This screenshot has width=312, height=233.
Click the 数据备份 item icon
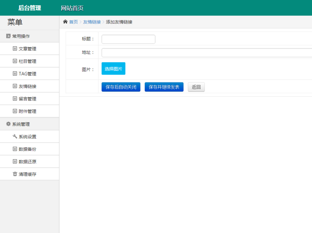[15, 149]
